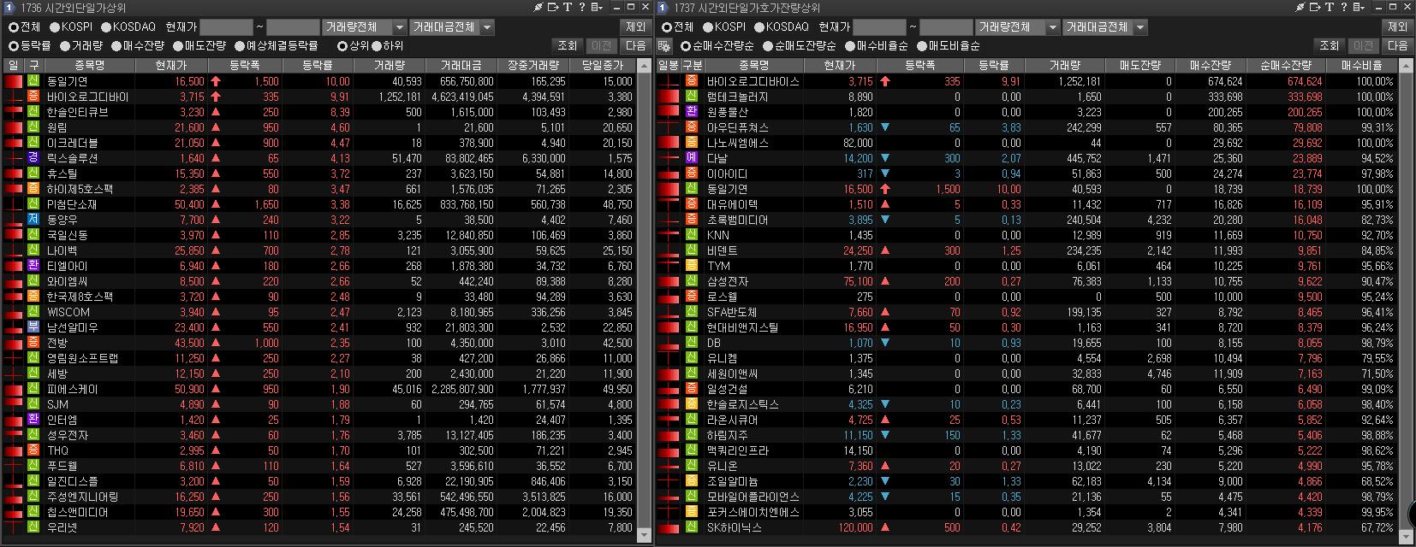Click the blue 저 badge beside 동양우
Screen dimensions: 1416x547
(33, 219)
